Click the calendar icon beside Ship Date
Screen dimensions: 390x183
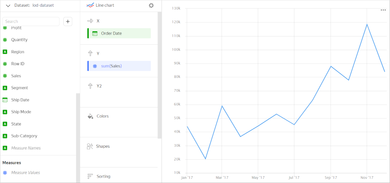[5, 100]
